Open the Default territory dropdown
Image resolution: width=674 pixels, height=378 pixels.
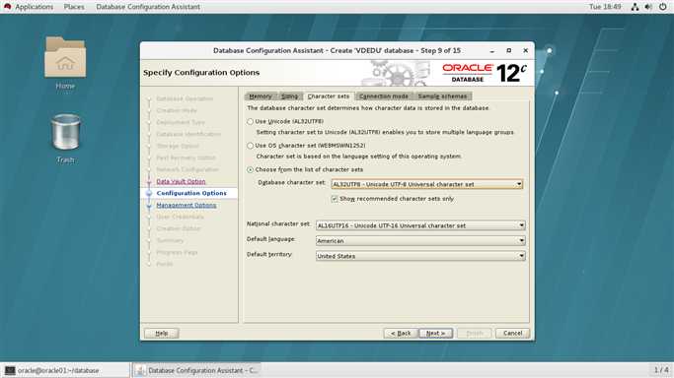pyautogui.click(x=420, y=256)
